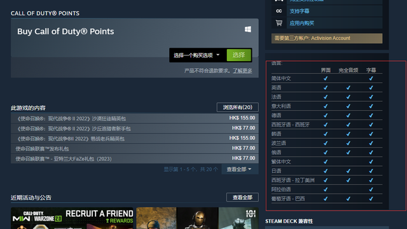Screen dimensions: 407x229
Task: Open the 沙漠狂徒精英包 DLC row
Action: tap(135, 118)
